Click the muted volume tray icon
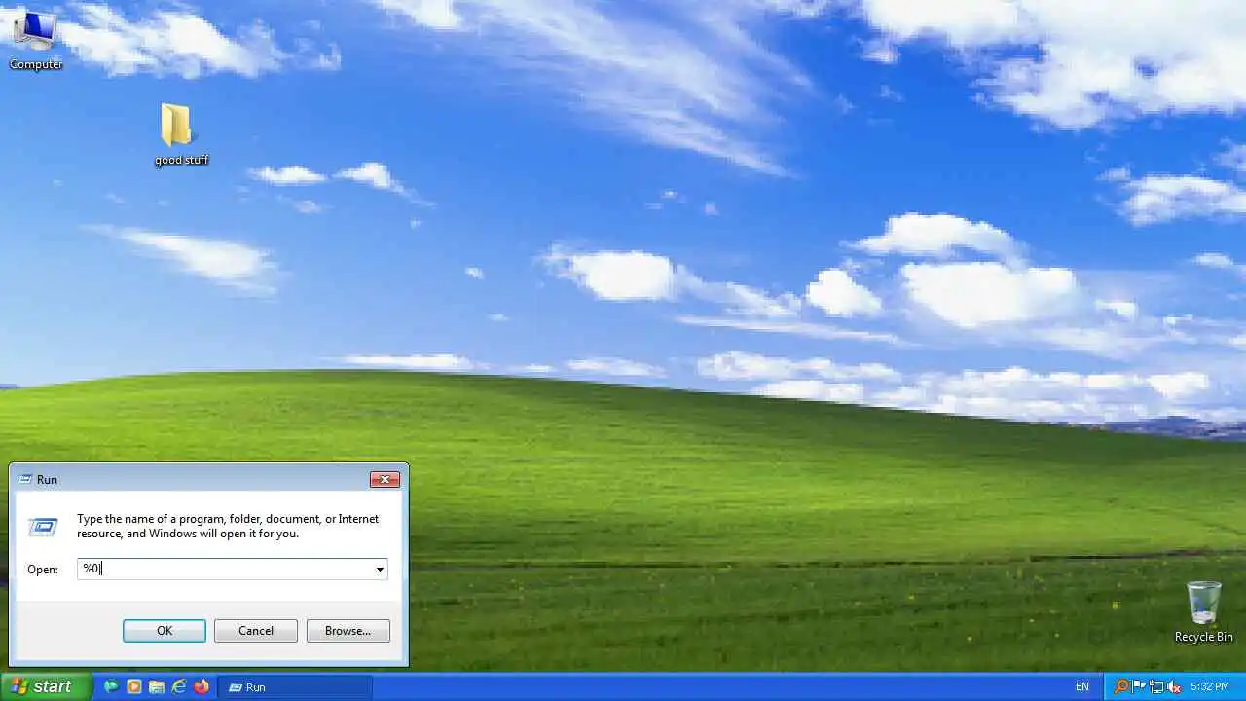 click(x=1174, y=686)
